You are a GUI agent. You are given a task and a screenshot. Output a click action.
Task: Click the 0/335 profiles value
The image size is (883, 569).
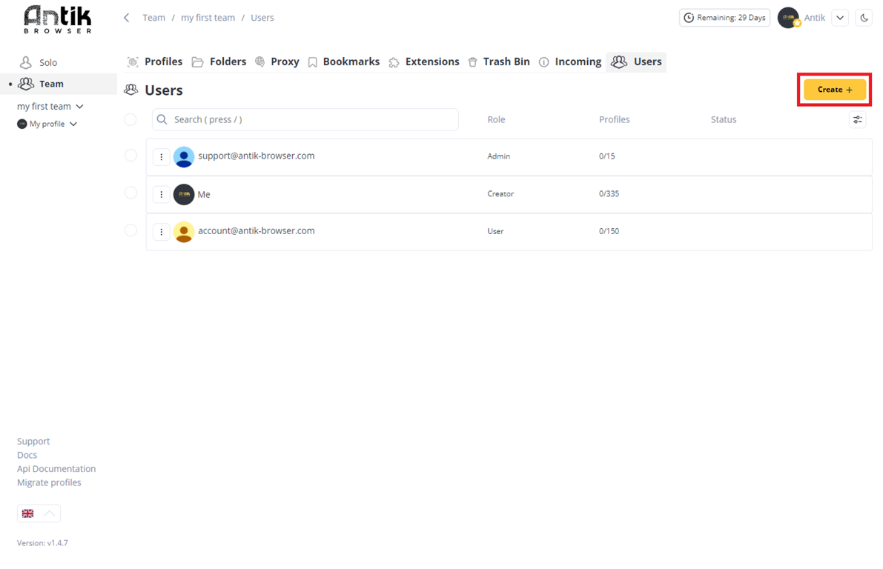(609, 193)
